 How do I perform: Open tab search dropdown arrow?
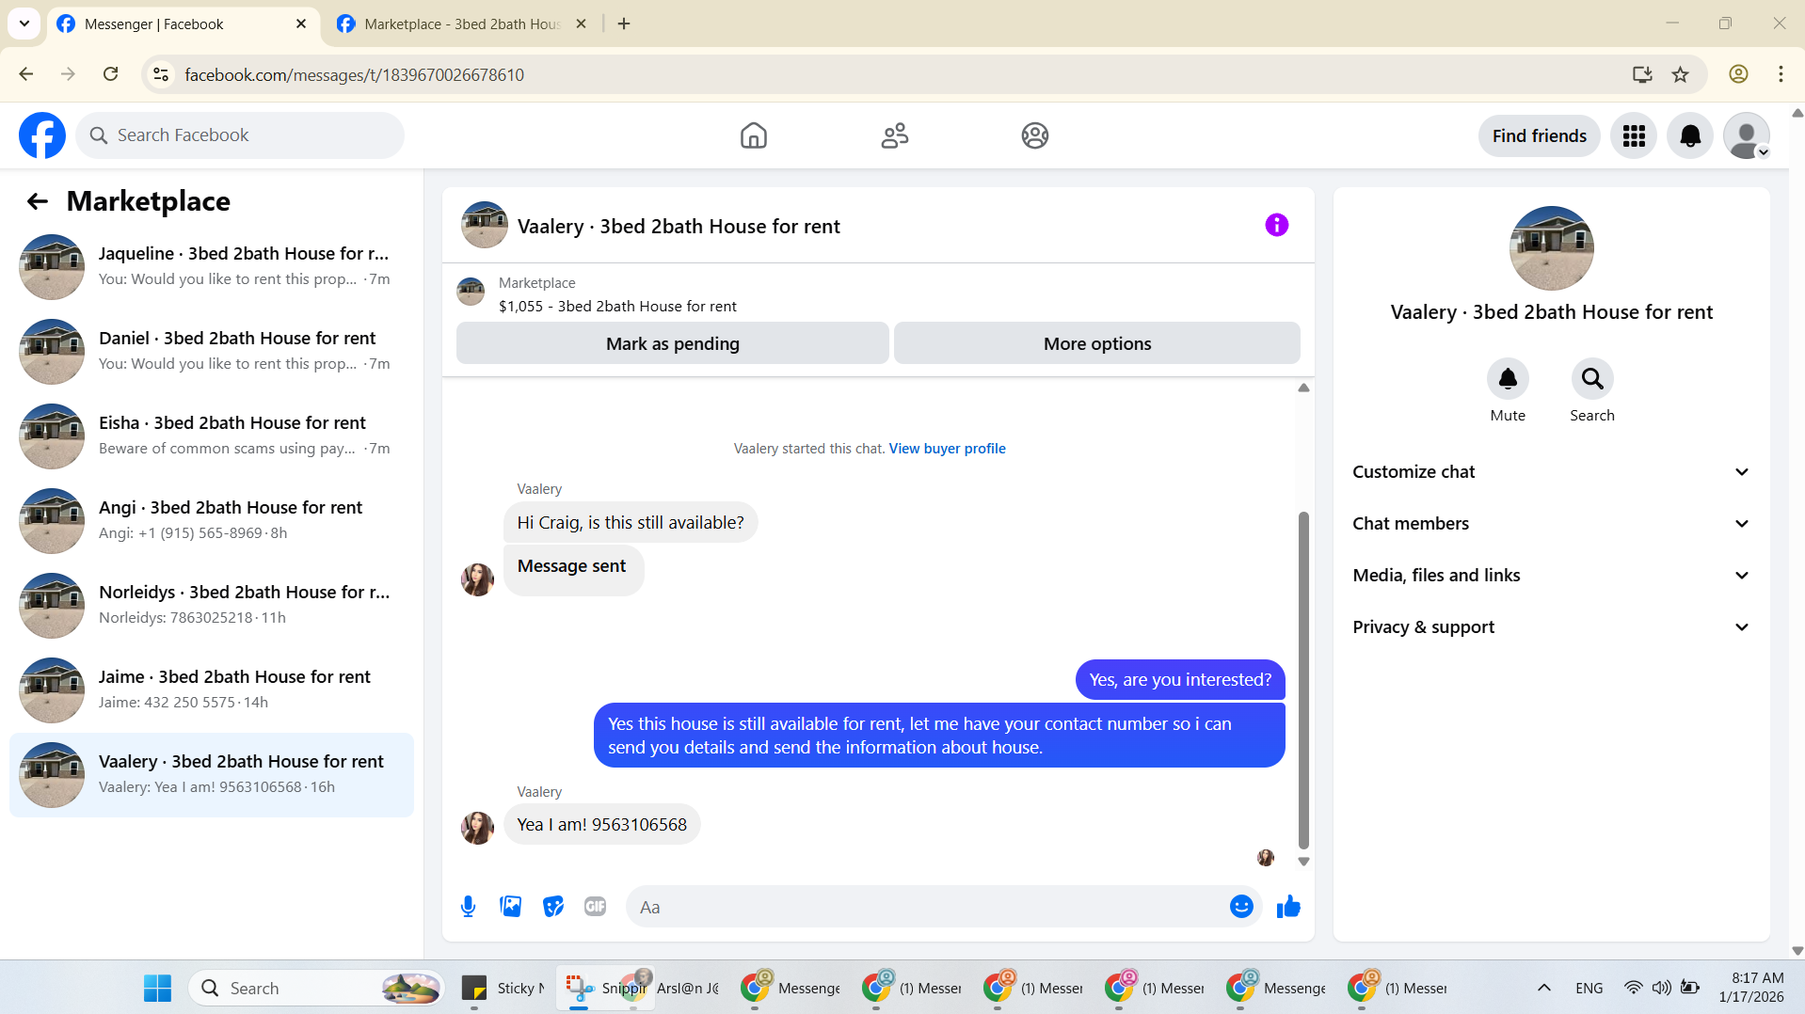pos(24,24)
